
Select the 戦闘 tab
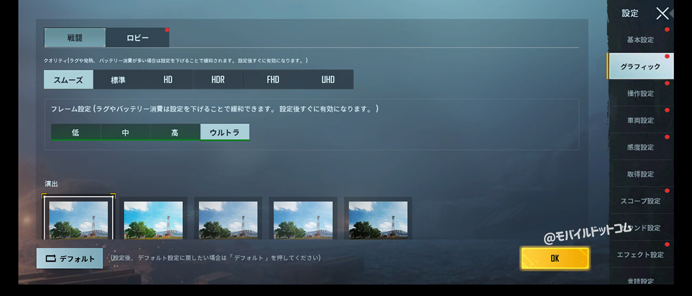75,38
